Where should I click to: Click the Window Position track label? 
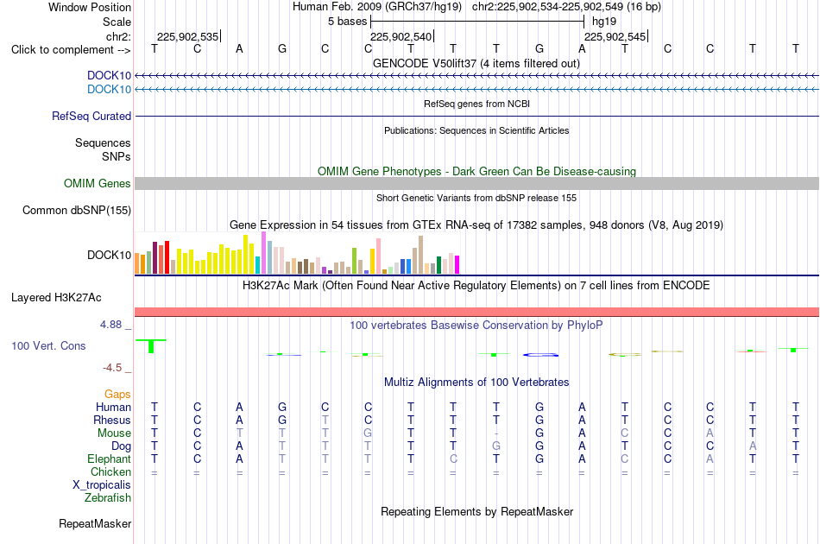(90, 7)
